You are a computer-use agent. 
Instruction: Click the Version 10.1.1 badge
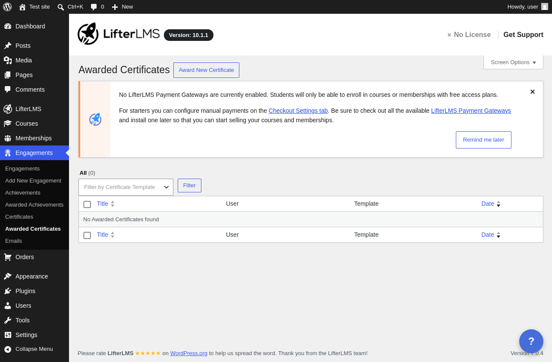pos(188,35)
